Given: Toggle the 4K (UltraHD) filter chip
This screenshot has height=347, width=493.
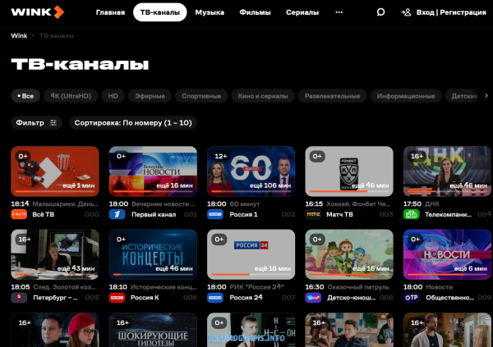Looking at the screenshot, I should [x=71, y=96].
